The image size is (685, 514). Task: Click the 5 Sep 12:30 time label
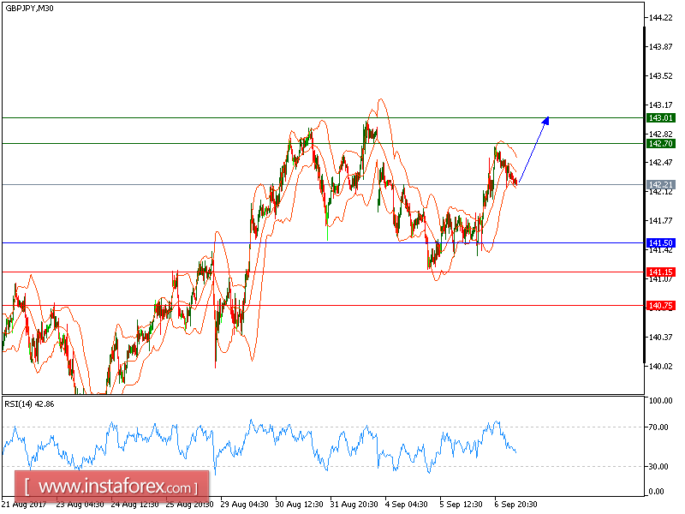(x=462, y=505)
